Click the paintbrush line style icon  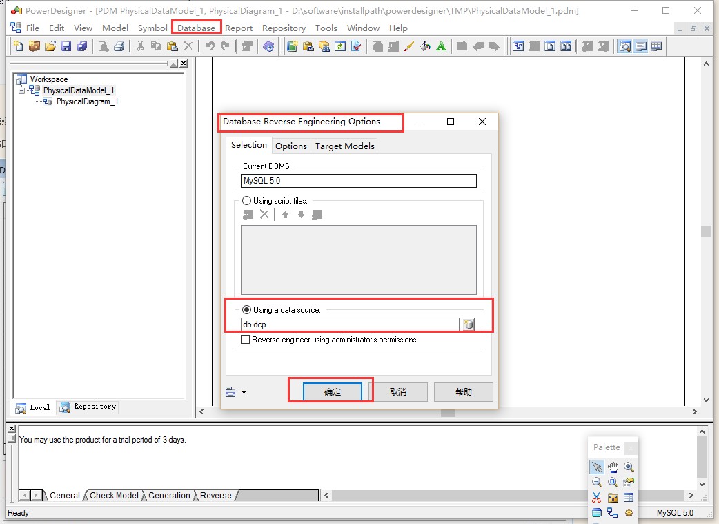click(x=409, y=46)
